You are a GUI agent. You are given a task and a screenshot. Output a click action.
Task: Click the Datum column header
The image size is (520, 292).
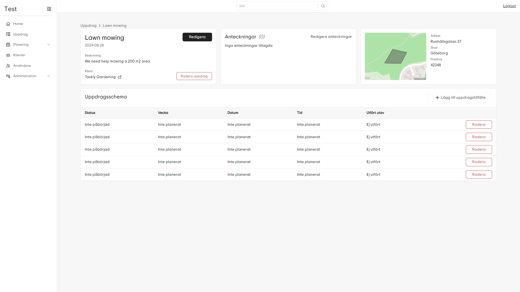pyautogui.click(x=233, y=113)
